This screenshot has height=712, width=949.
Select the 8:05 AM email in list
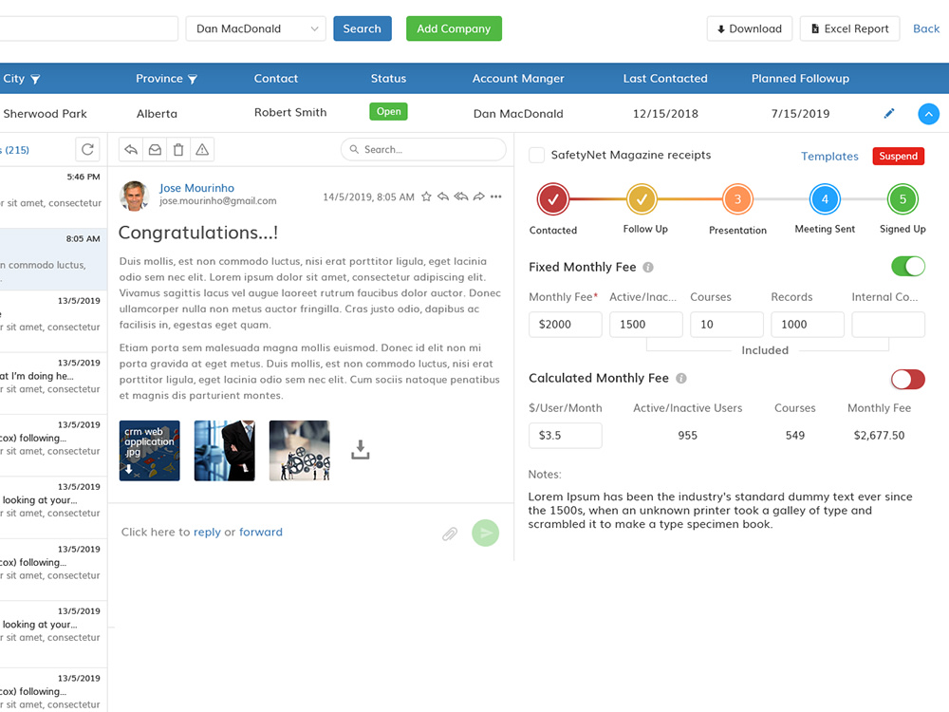coord(53,259)
